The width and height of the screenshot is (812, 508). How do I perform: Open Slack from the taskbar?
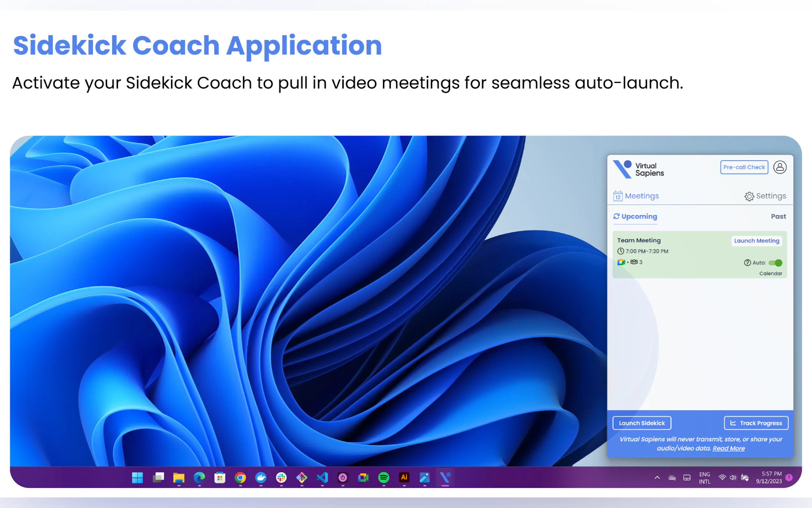pyautogui.click(x=281, y=477)
